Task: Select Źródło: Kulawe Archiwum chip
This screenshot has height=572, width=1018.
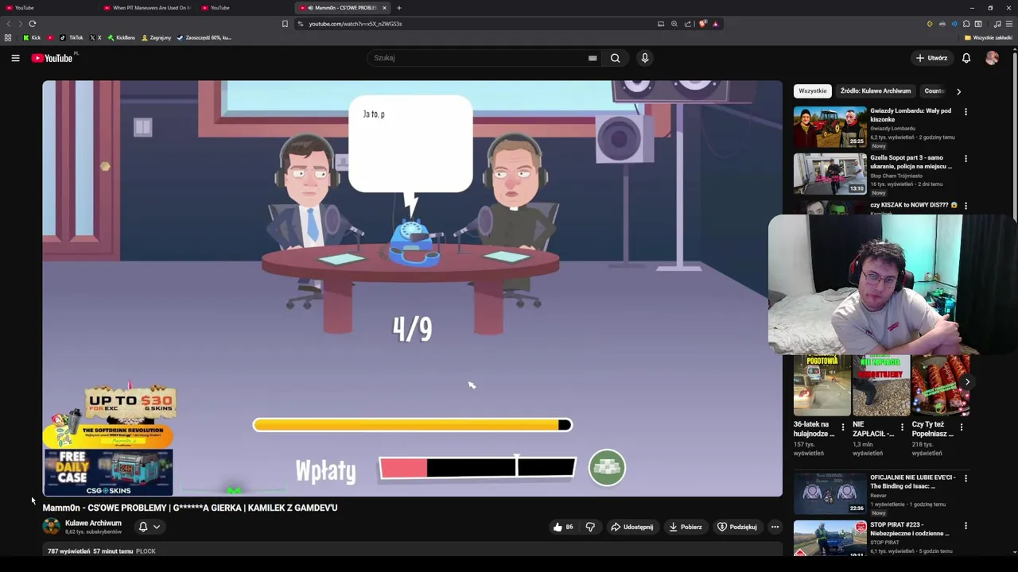Action: pyautogui.click(x=876, y=91)
